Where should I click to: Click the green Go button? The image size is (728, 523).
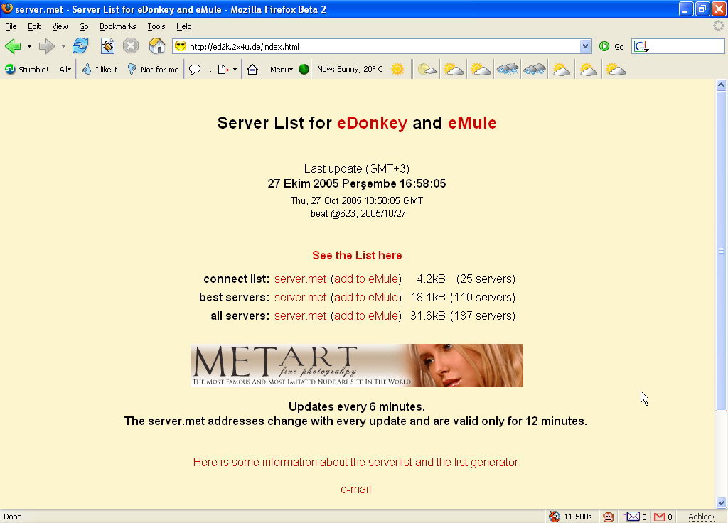tap(611, 46)
